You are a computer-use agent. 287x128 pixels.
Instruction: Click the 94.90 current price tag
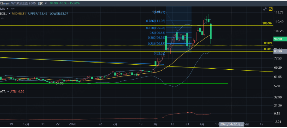(280, 39)
